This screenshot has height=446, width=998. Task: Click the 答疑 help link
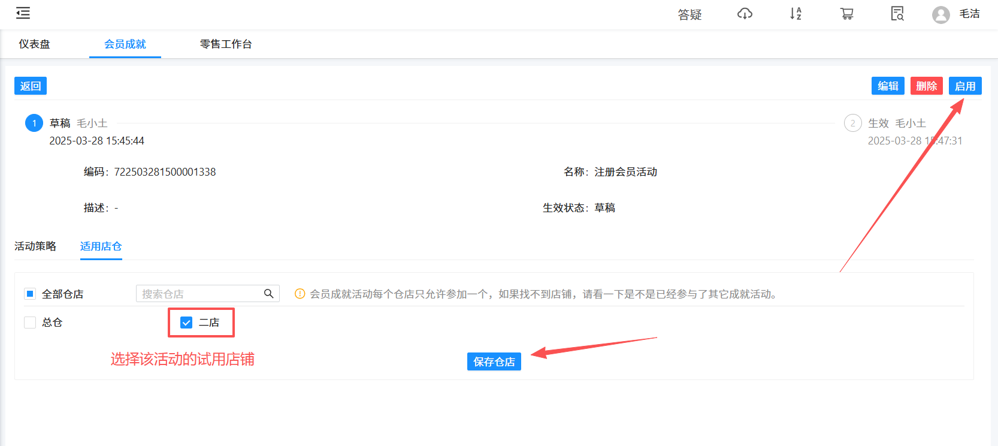coord(689,14)
